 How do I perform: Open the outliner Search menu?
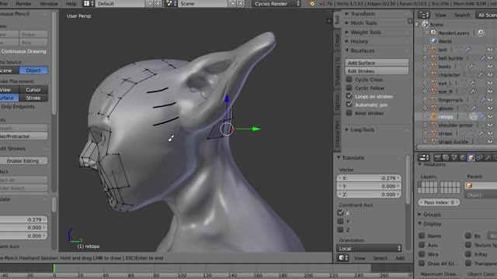[462, 15]
